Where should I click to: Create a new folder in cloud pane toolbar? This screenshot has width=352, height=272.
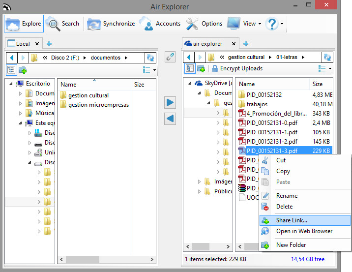pos(201,68)
